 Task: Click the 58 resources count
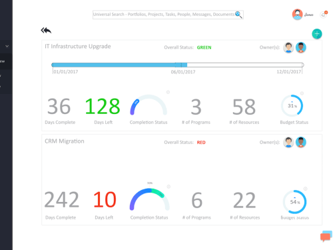click(x=244, y=107)
